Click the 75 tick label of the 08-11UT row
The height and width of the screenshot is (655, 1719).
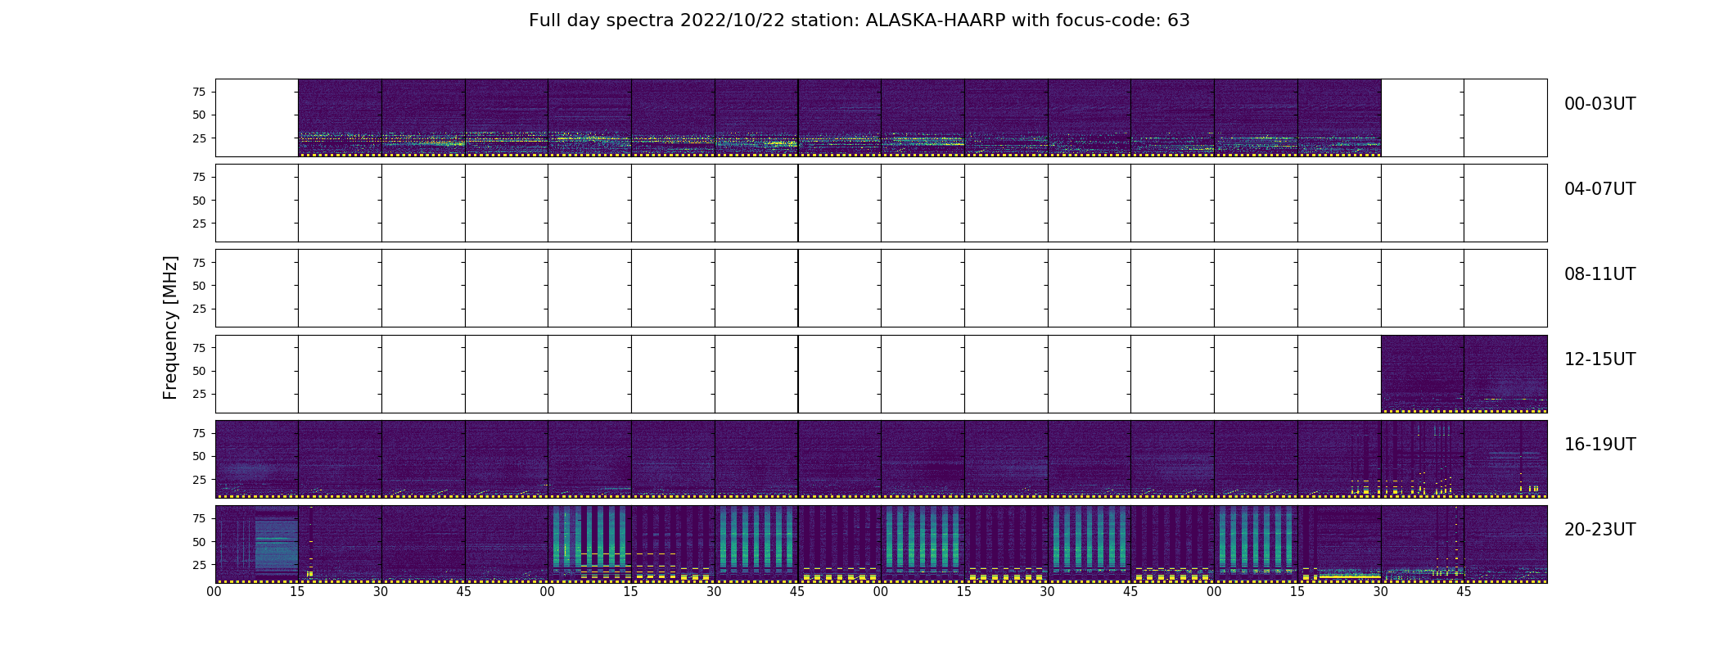click(x=199, y=262)
